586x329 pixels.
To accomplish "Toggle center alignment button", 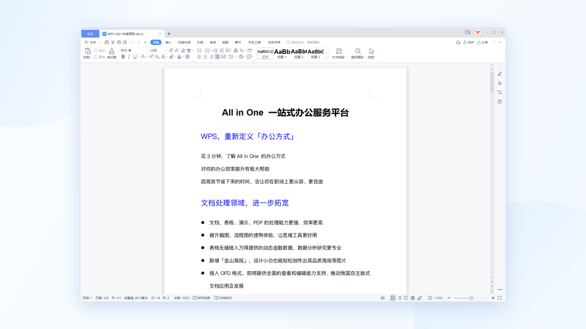I will (206, 57).
